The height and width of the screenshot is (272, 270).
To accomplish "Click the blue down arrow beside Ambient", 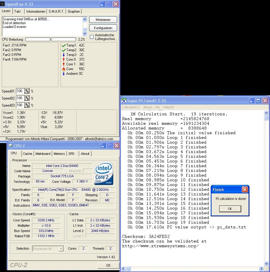I will (x=64, y=74).
